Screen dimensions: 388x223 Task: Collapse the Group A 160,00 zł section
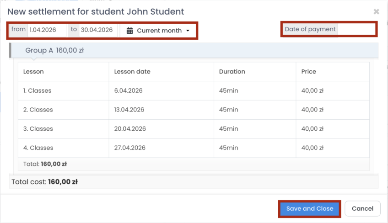(54, 50)
